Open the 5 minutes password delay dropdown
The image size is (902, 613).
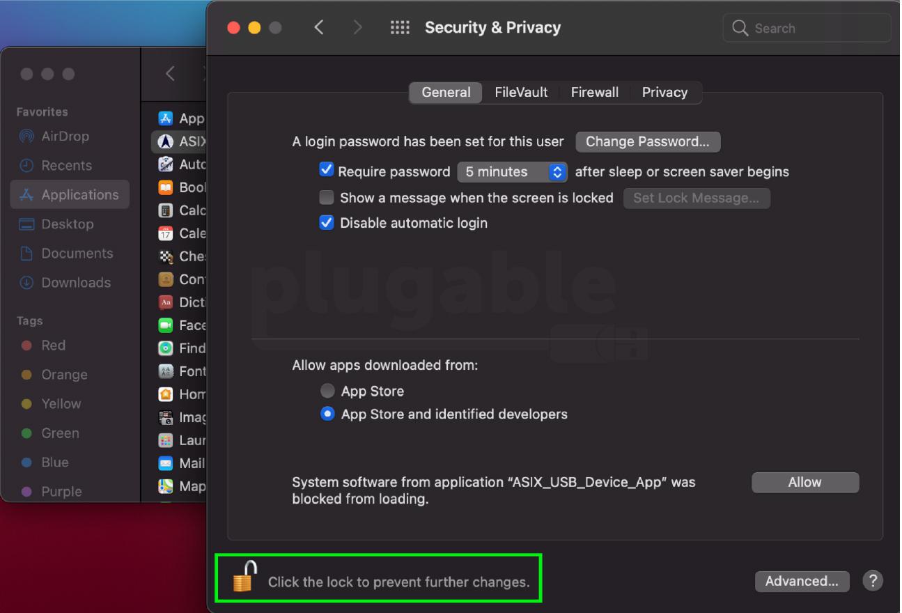[x=512, y=171]
